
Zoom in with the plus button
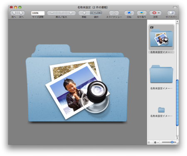click(x=71, y=13)
